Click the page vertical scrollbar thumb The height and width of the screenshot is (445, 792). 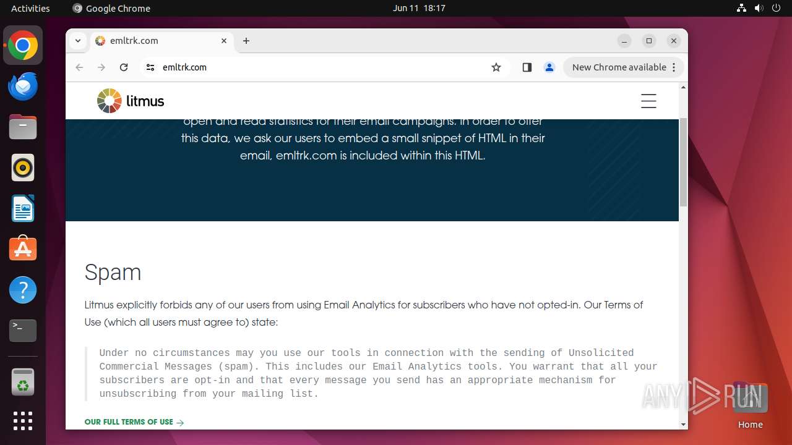[683, 161]
